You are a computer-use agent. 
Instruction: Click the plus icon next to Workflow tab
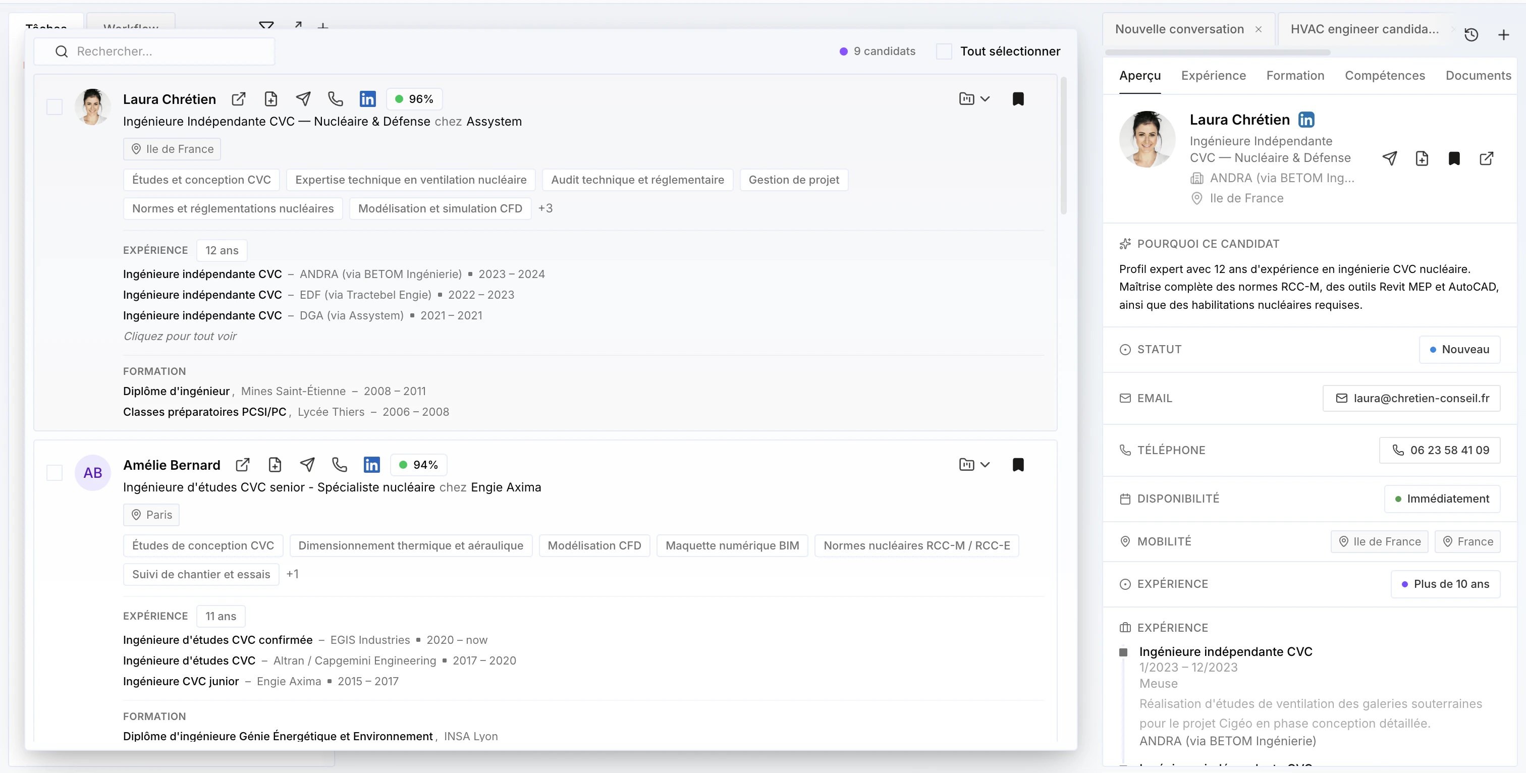pos(323,27)
